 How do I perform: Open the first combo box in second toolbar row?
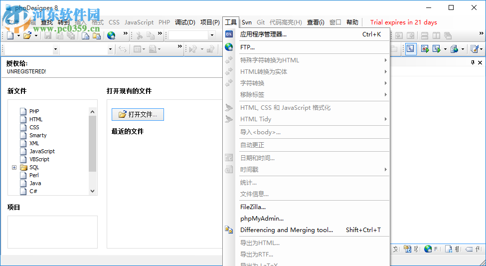coord(55,49)
